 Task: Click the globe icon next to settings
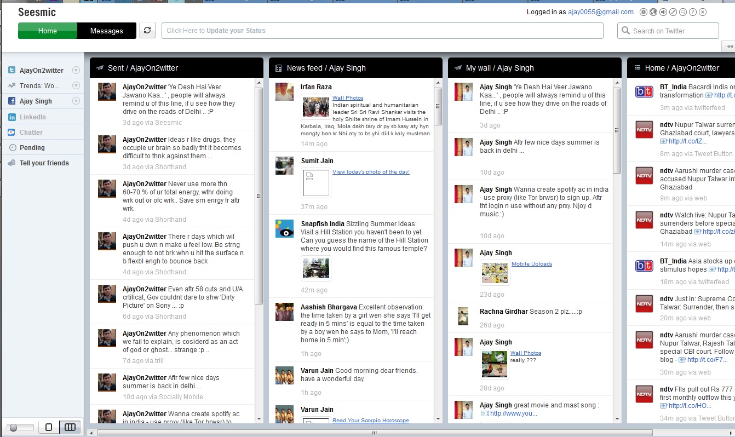[653, 12]
